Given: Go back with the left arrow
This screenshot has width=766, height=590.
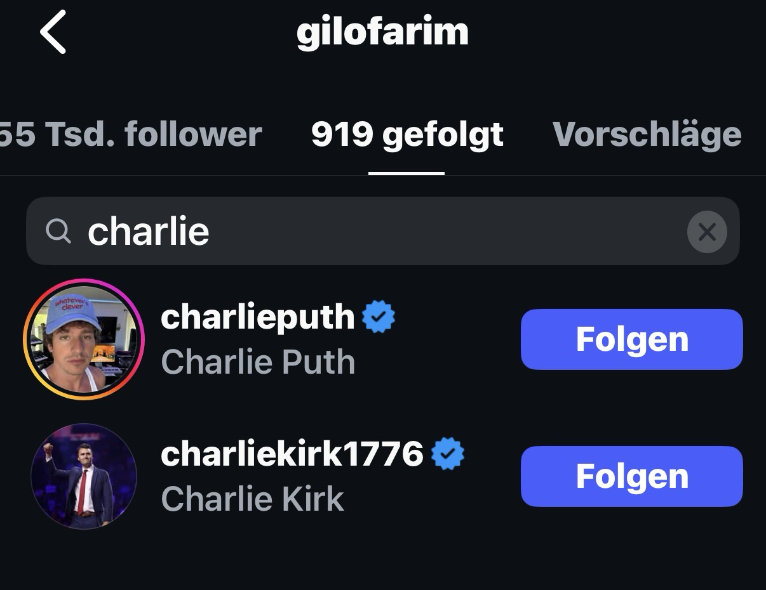Looking at the screenshot, I should click(x=53, y=33).
